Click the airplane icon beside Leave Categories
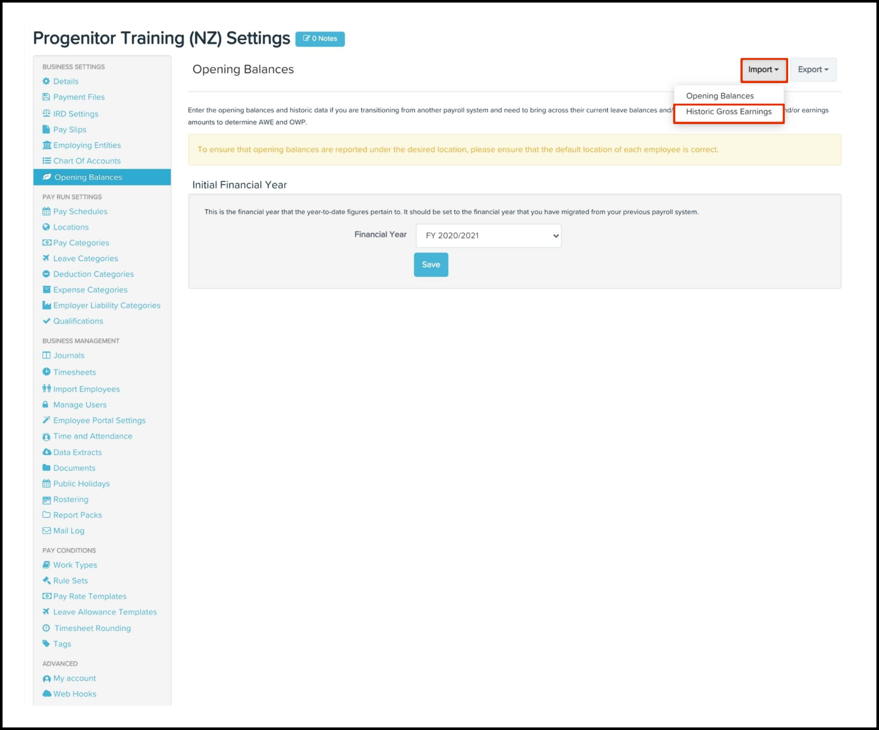The width and height of the screenshot is (879, 730). (46, 258)
